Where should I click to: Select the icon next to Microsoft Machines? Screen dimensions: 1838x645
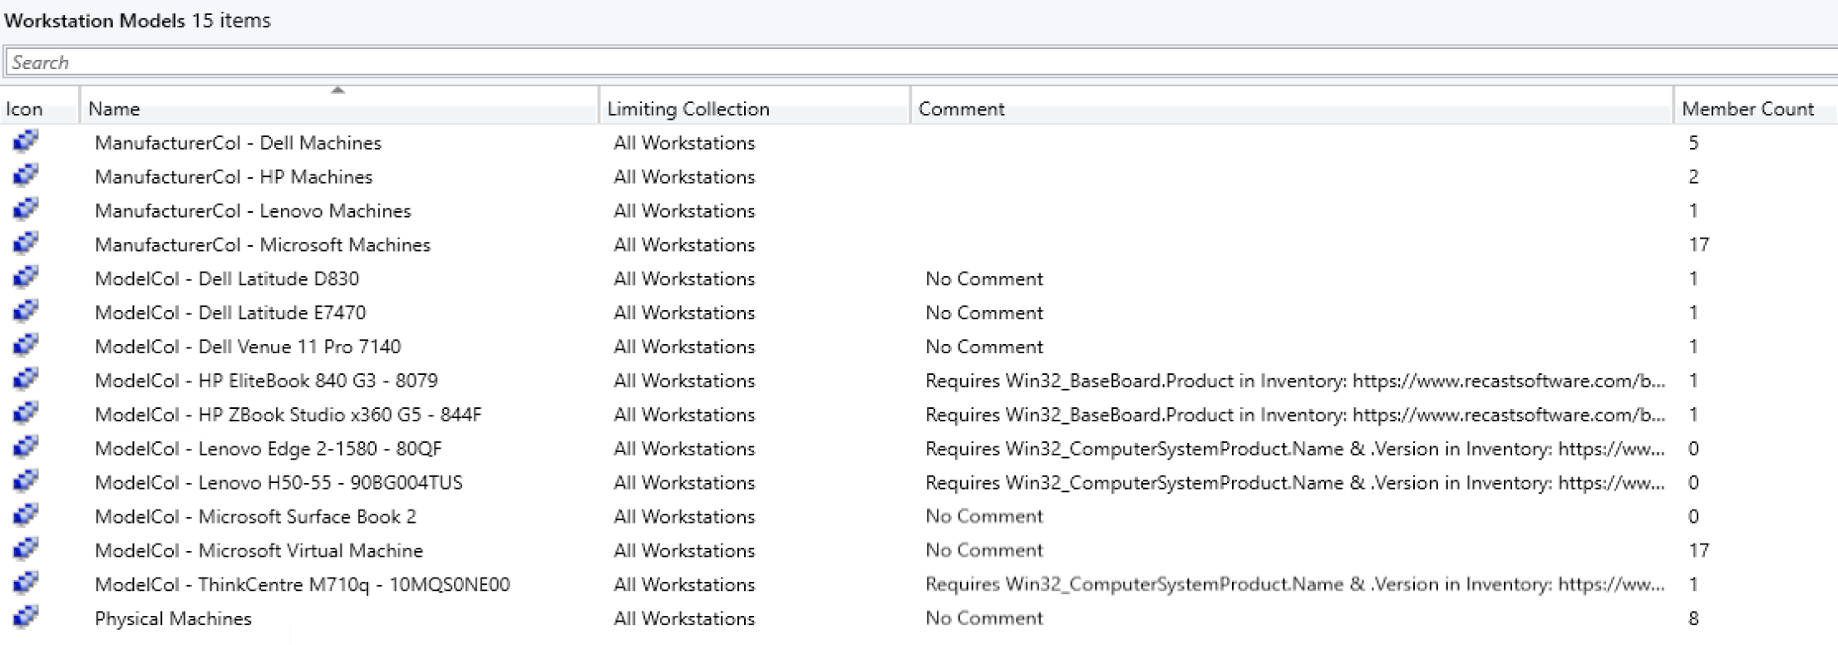(x=25, y=244)
